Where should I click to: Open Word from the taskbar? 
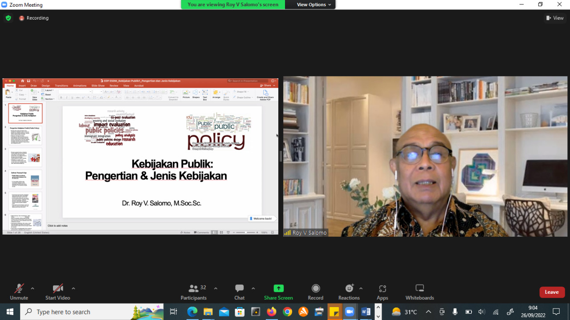[x=366, y=312]
